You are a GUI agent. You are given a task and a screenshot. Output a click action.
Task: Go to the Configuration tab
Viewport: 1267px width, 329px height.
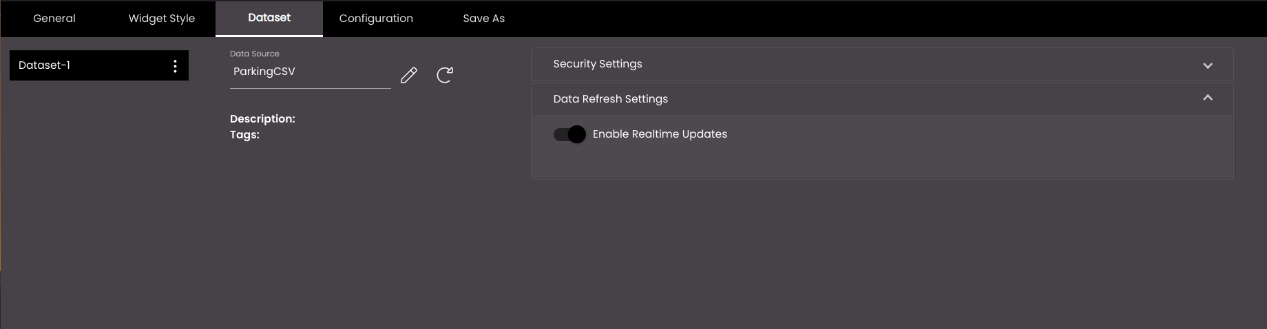(x=376, y=19)
